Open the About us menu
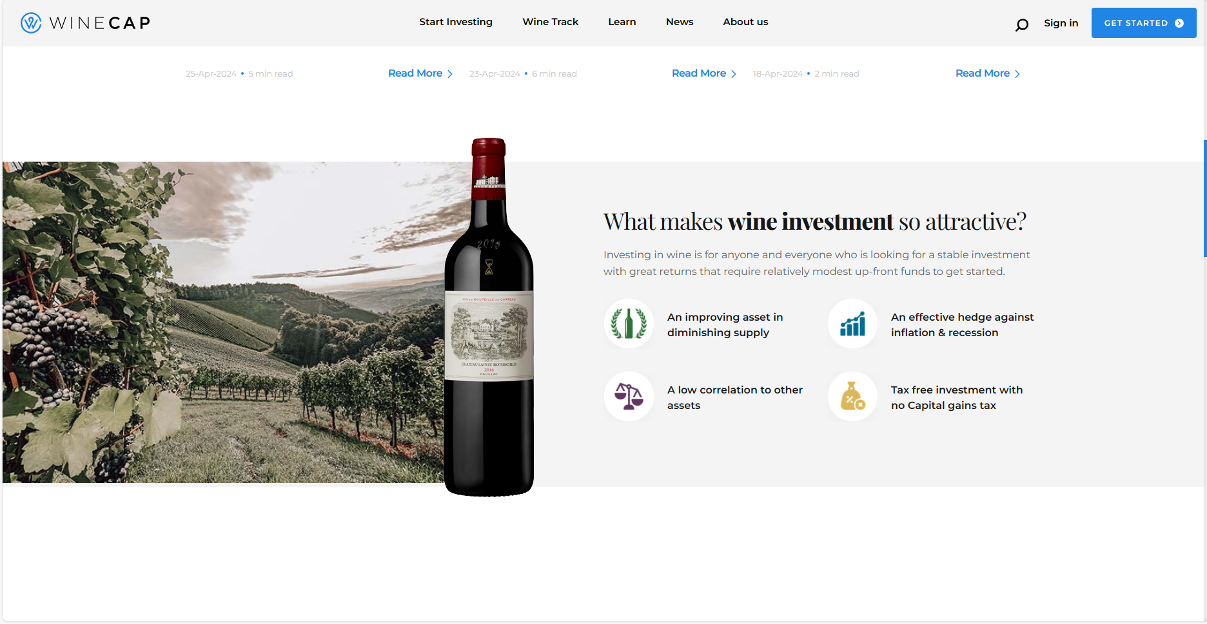1207x624 pixels. [x=745, y=22]
